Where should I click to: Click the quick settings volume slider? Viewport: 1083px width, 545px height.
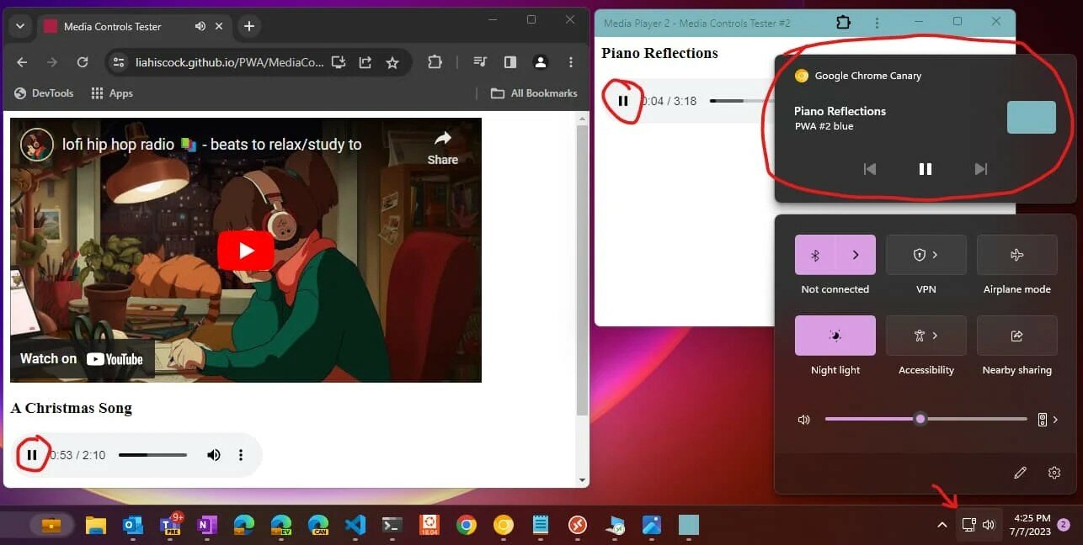tap(926, 419)
